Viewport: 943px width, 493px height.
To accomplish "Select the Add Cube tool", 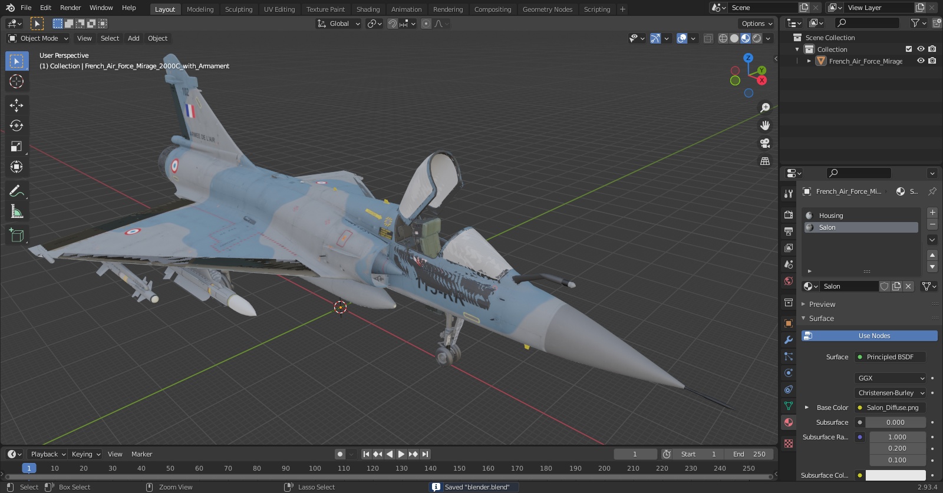I will pos(17,236).
